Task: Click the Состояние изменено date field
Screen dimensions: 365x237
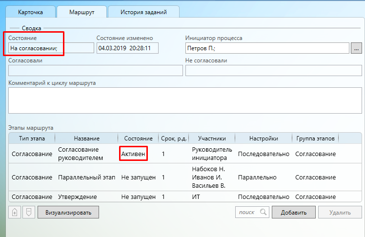Action: click(127, 48)
